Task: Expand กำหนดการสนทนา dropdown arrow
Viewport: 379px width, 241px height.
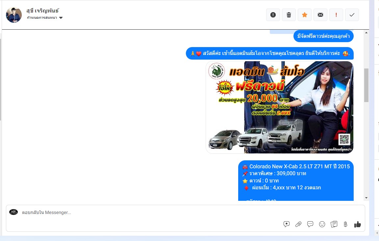Action: [61, 18]
